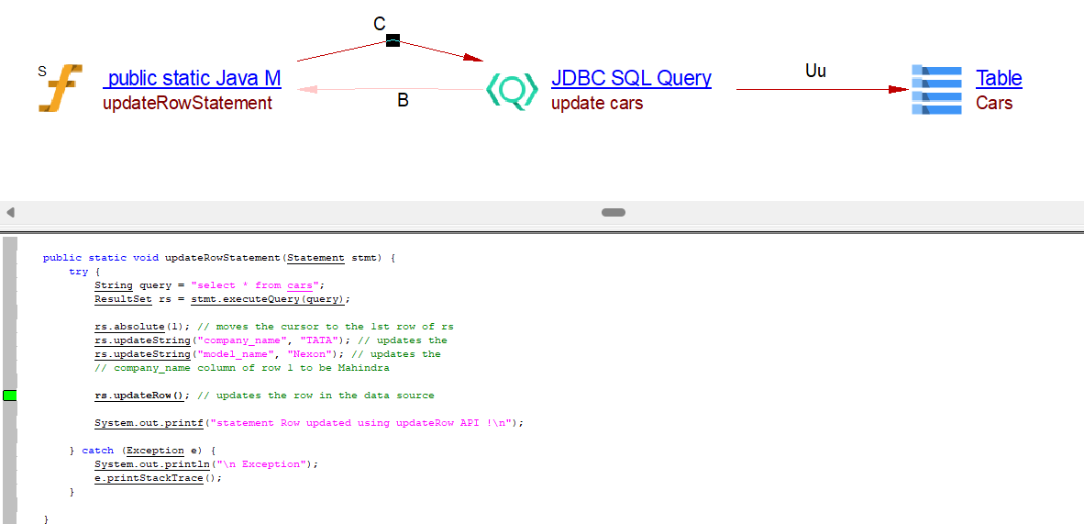The image size is (1084, 524).
Task: Click the left scroll arrow of horizontal scrollbar
Action: (10, 212)
